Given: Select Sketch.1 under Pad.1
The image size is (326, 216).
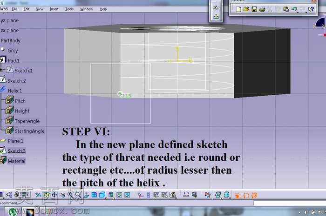Looking at the screenshot, I should click(x=23, y=71).
